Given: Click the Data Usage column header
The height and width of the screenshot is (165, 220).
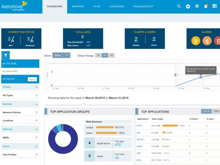Looking at the screenshot, I should point(157,119).
